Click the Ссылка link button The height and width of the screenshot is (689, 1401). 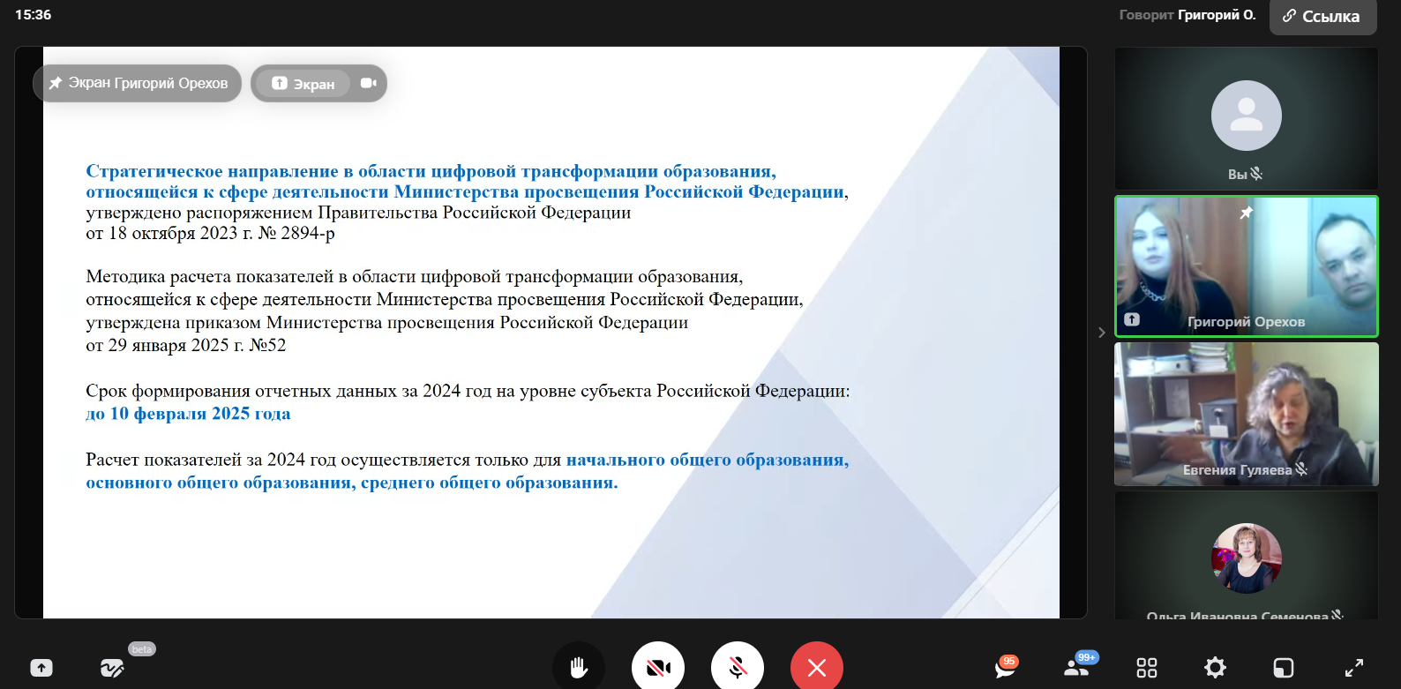(x=1321, y=17)
